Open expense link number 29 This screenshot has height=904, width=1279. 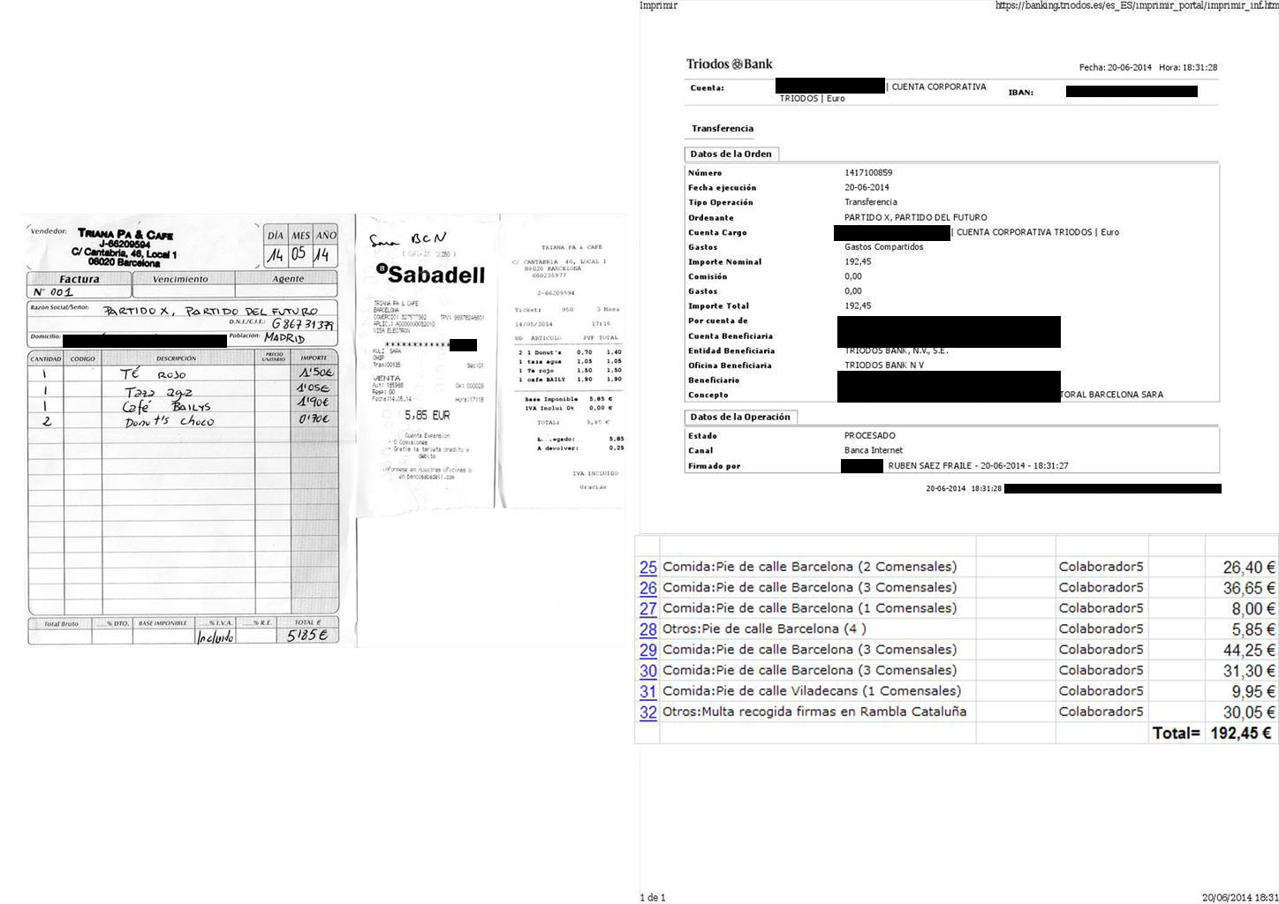[648, 650]
